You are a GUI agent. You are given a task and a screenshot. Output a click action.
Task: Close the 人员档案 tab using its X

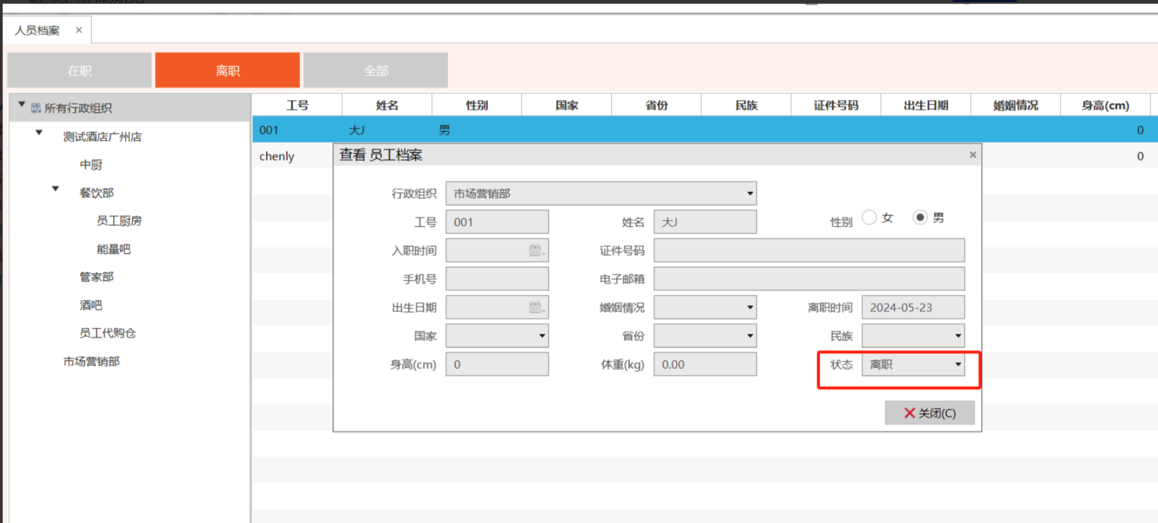tap(79, 30)
